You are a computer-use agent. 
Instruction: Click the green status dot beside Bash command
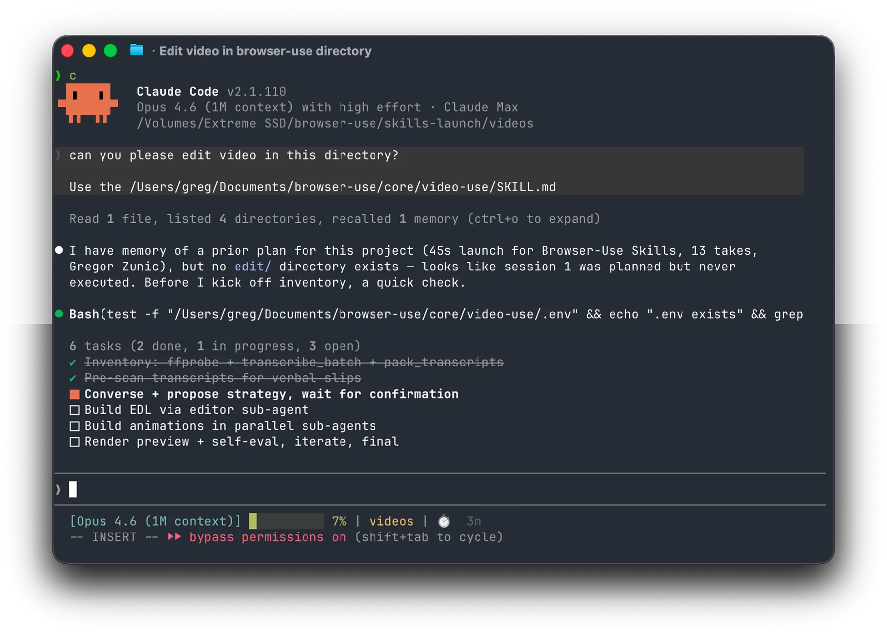coord(59,314)
